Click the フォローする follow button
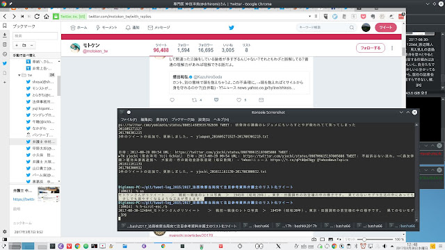Viewport: 445px width, 250px height. pos(371,48)
